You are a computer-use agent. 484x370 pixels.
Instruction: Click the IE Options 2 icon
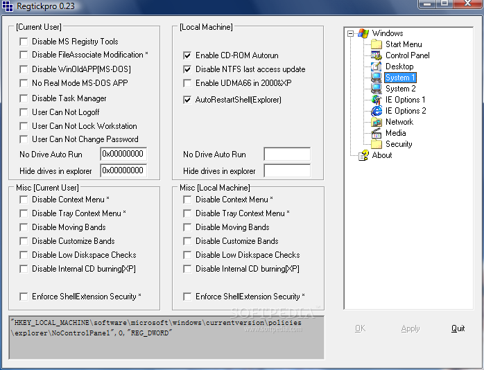377,111
